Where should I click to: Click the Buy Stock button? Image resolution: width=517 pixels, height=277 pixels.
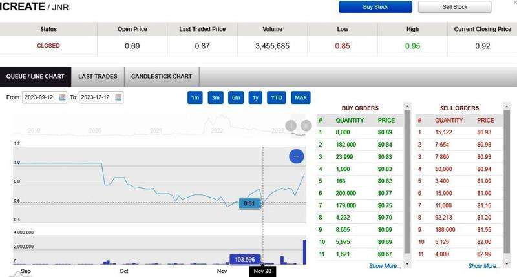[376, 7]
